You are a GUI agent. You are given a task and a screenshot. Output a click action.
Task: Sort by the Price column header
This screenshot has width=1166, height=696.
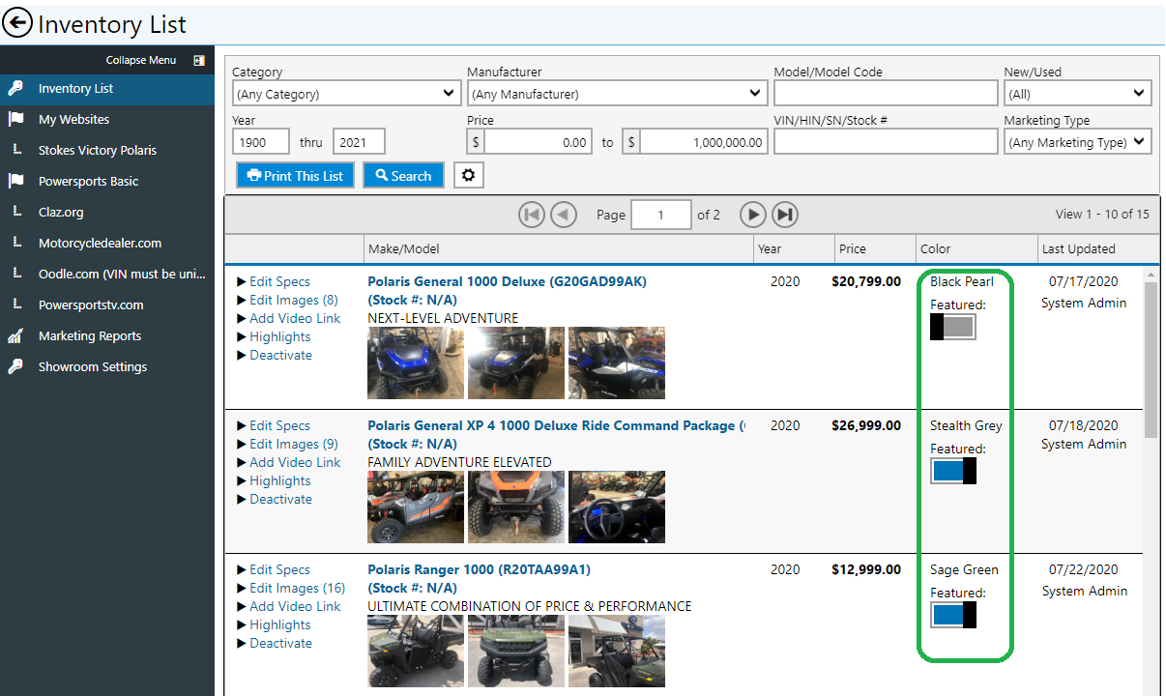point(875,248)
